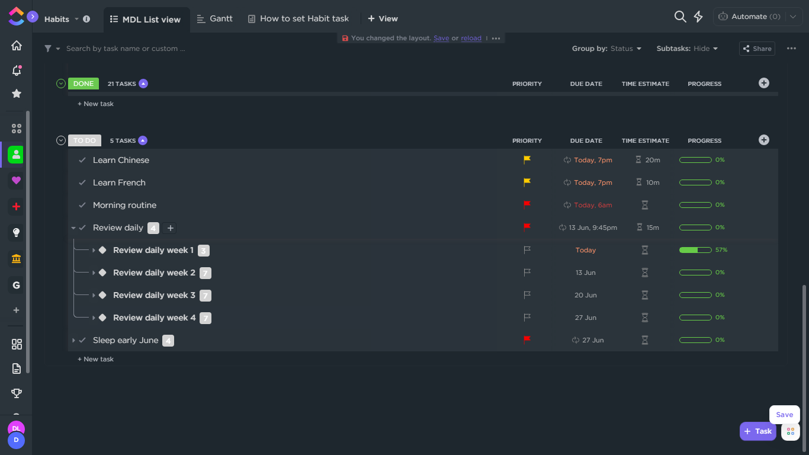Screen dimensions: 809x455
Task: Check off the Learn French task
Action: [82, 182]
